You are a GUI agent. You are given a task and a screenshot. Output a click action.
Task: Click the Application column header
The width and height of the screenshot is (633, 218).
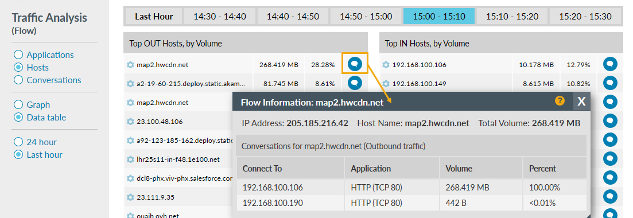point(392,168)
